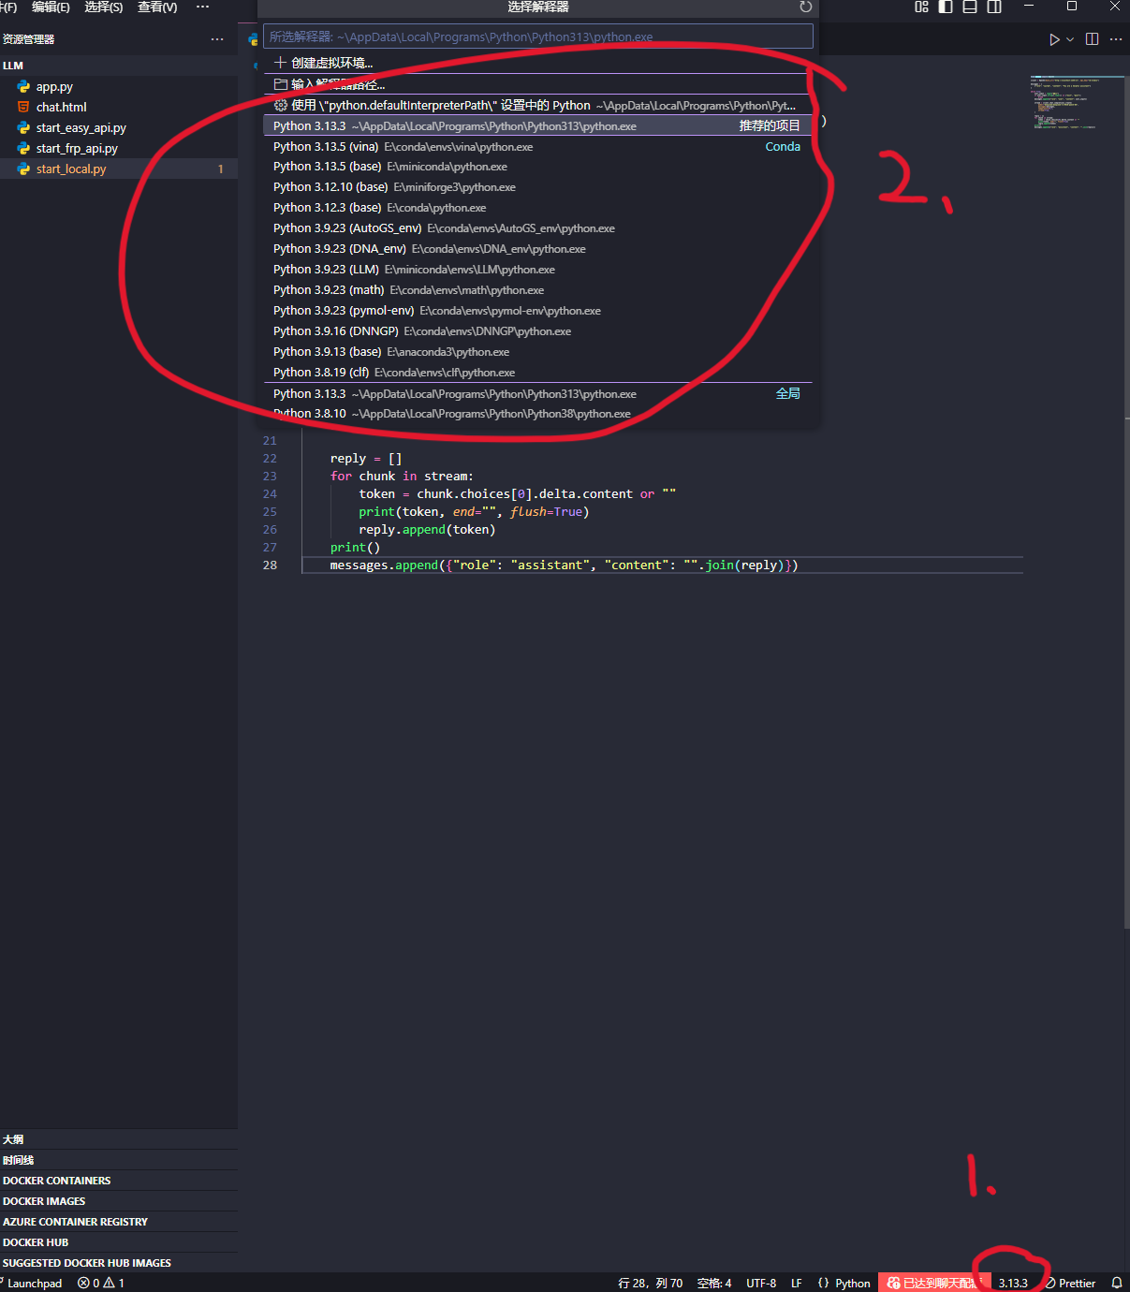The image size is (1130, 1292).
Task: Open the errors and warnings indicator
Action: point(101,1283)
